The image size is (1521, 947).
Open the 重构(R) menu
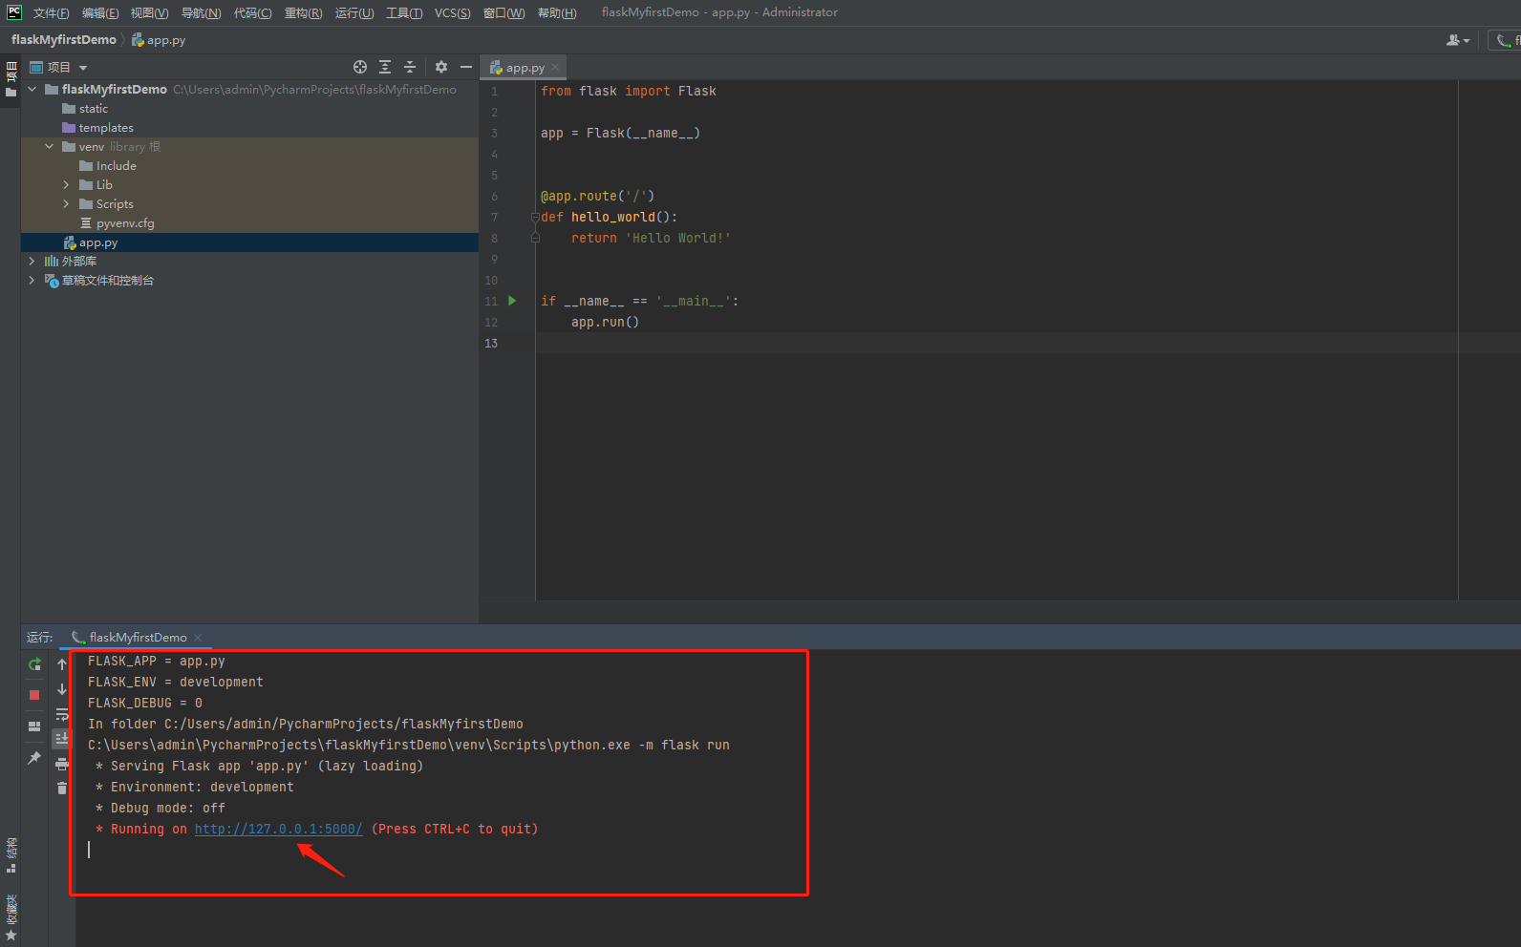304,12
